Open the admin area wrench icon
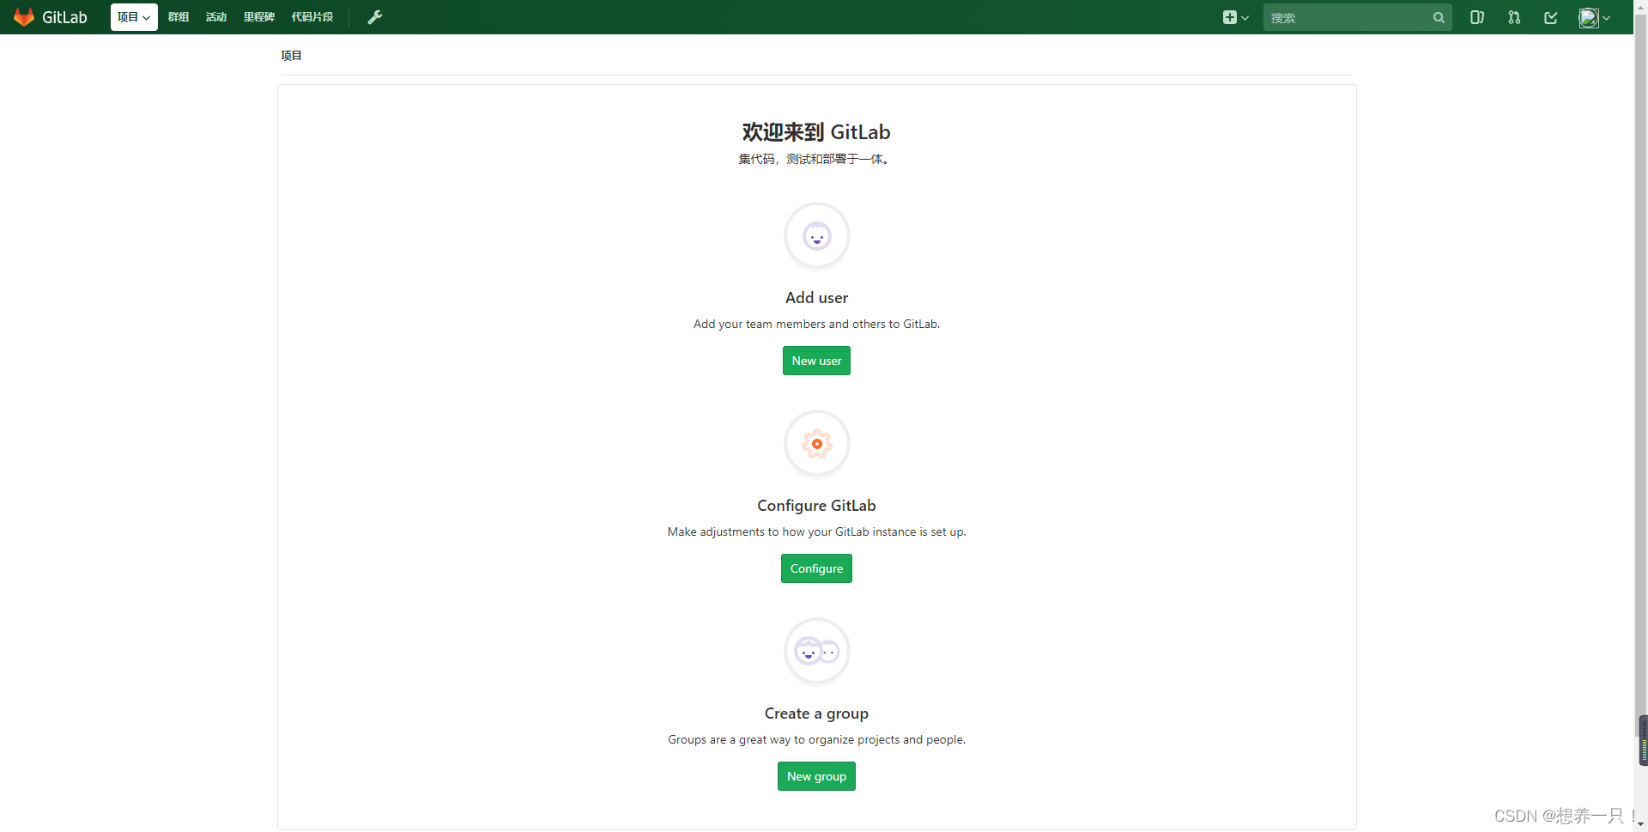Image resolution: width=1648 pixels, height=832 pixels. coord(375,17)
